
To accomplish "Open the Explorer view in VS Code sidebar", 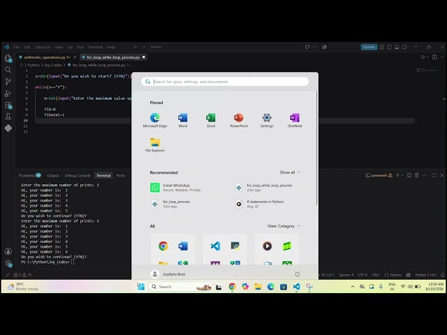I will click(8, 59).
